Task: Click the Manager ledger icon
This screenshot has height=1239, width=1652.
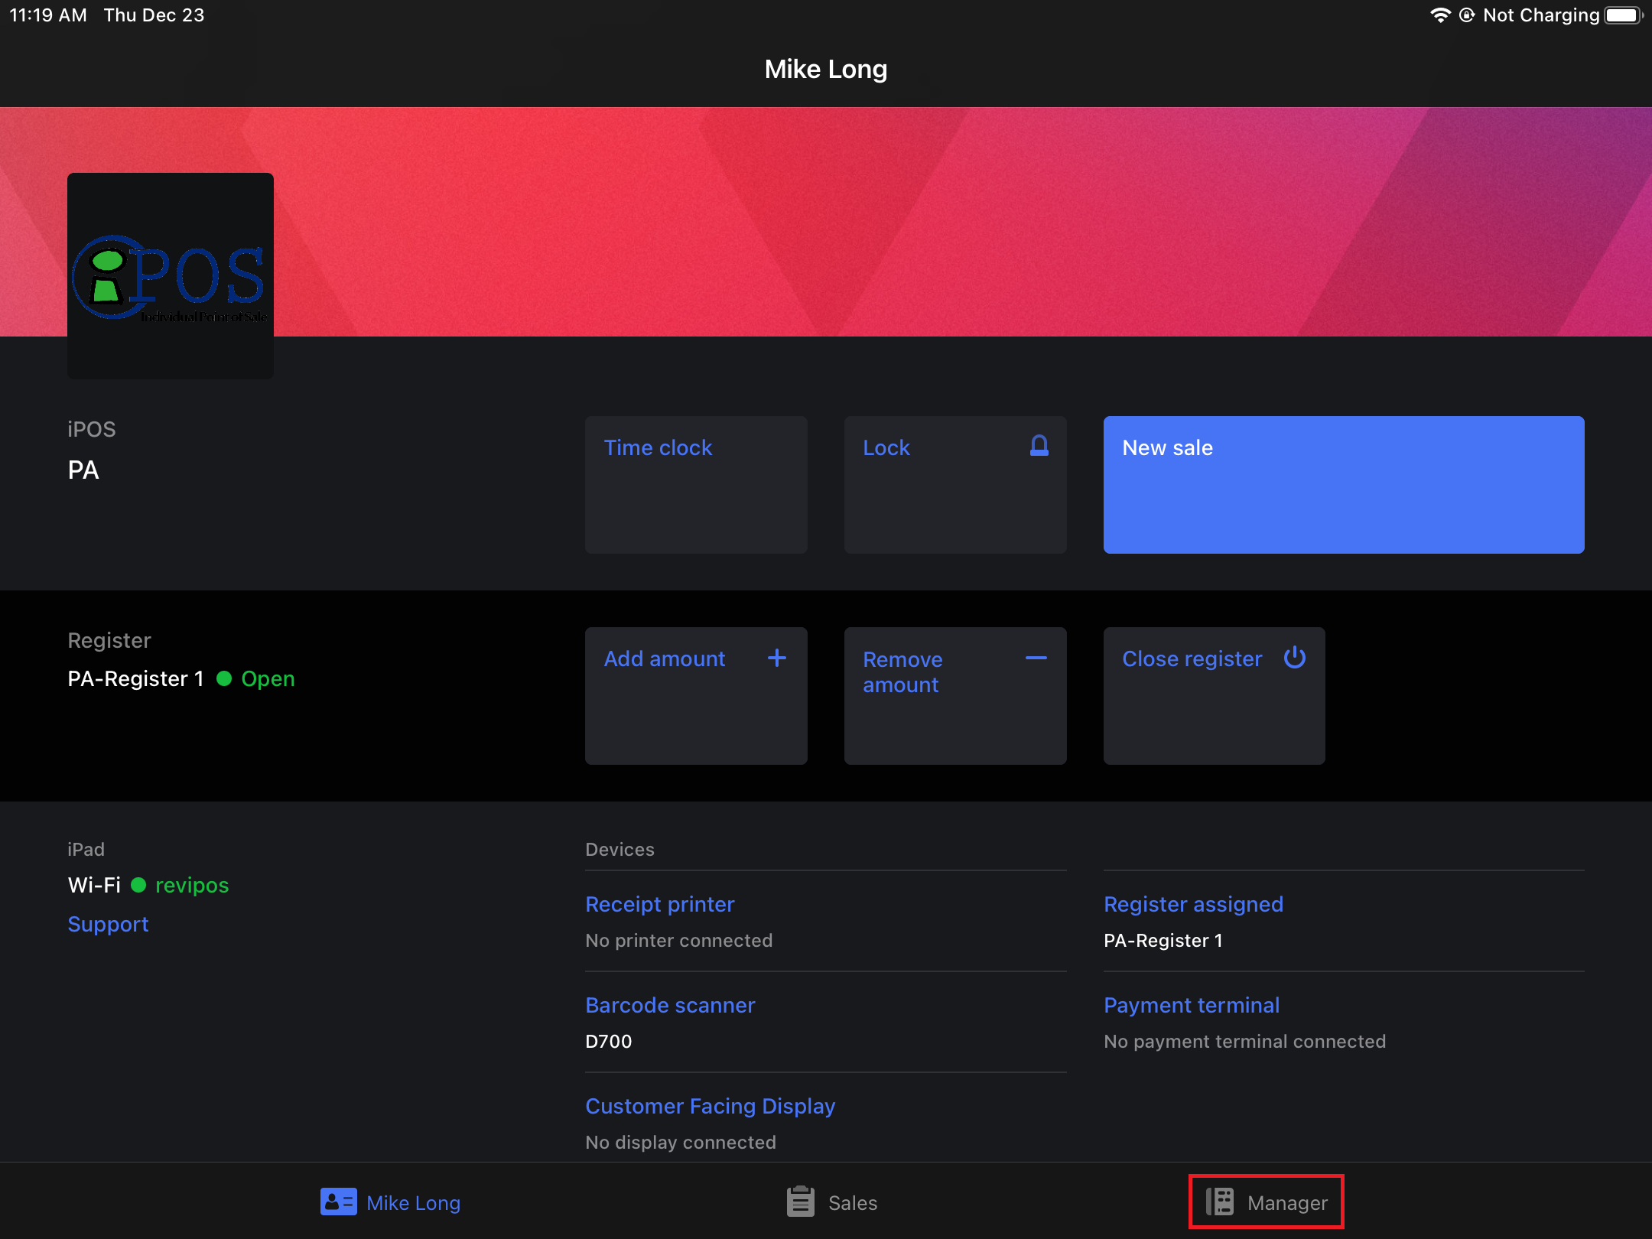Action: [1219, 1202]
